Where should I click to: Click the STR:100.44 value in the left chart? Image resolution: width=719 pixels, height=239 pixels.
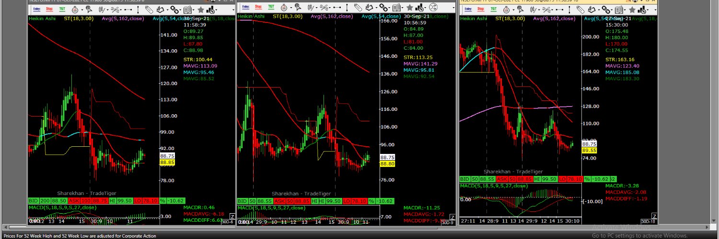click(198, 60)
